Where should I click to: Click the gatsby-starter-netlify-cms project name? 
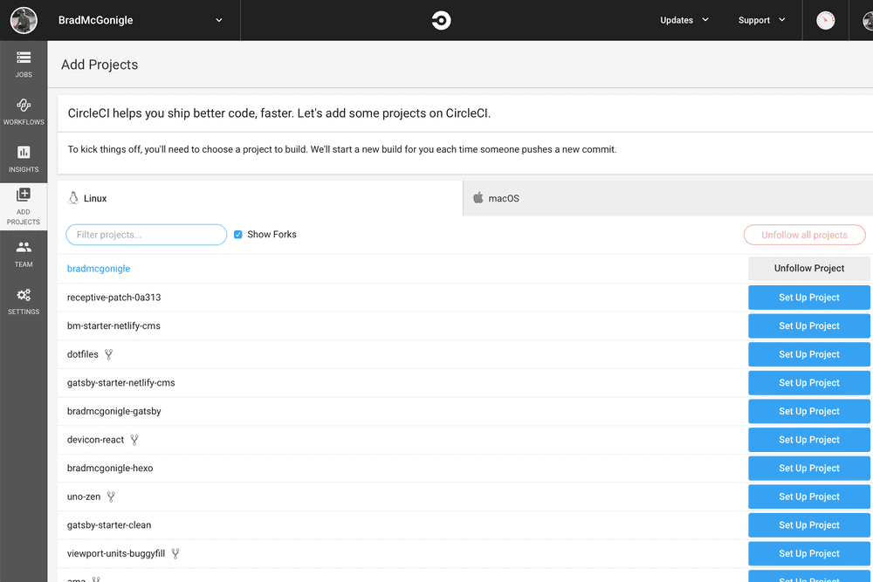120,383
